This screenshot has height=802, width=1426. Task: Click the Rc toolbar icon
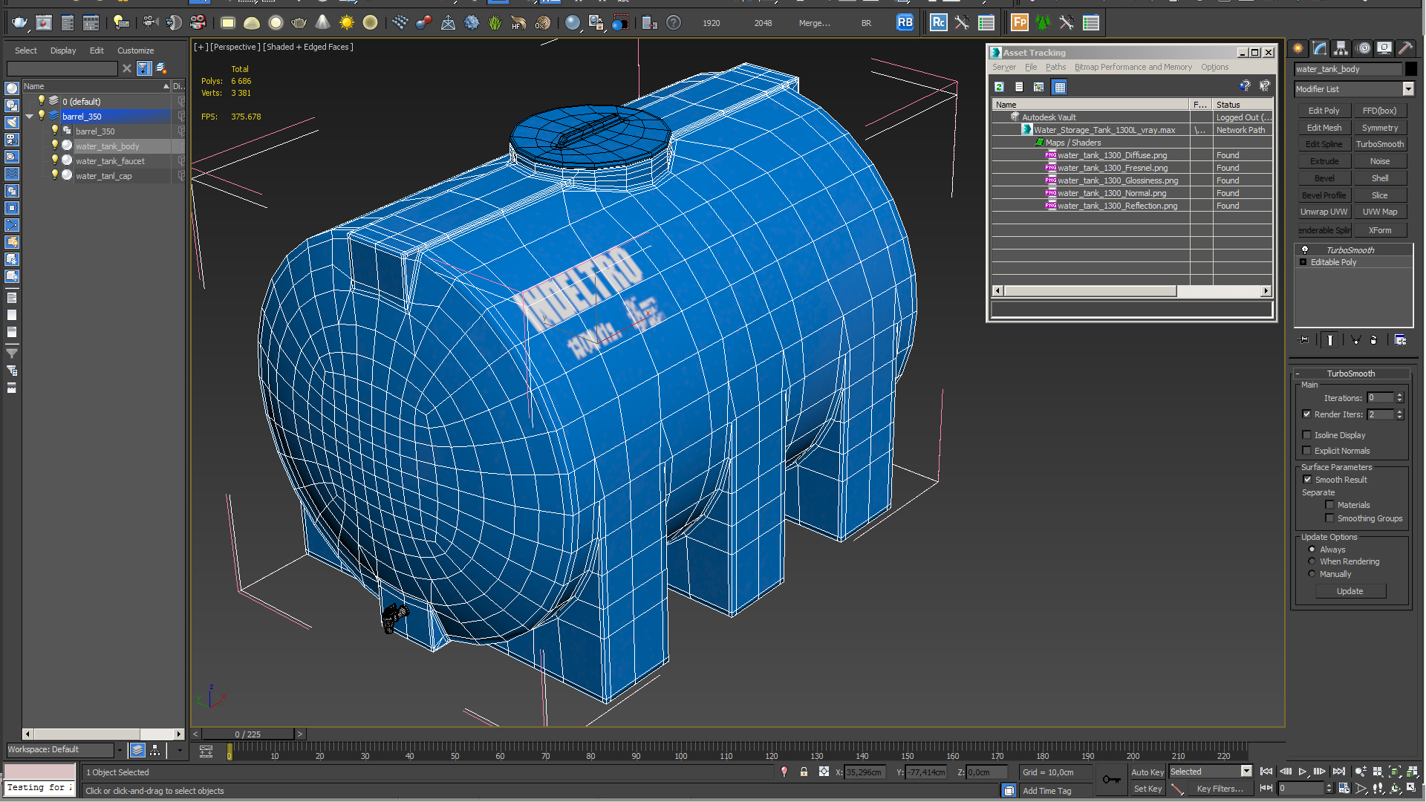939,23
